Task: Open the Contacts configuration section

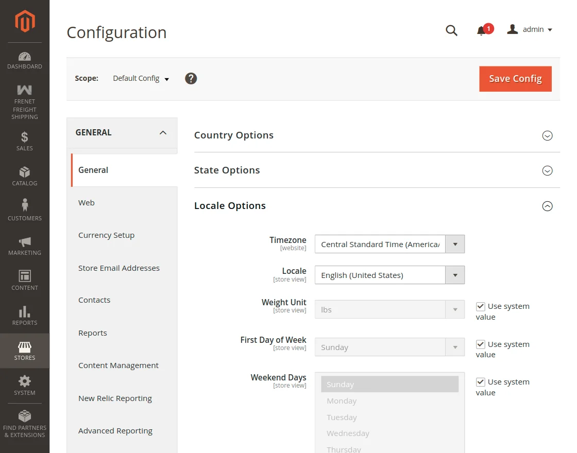Action: click(94, 300)
